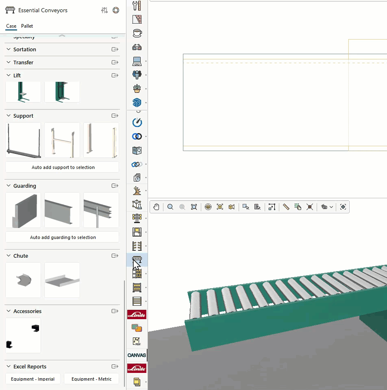Click the crossed-out snap point tool
This screenshot has width=387, height=390.
pos(309,207)
